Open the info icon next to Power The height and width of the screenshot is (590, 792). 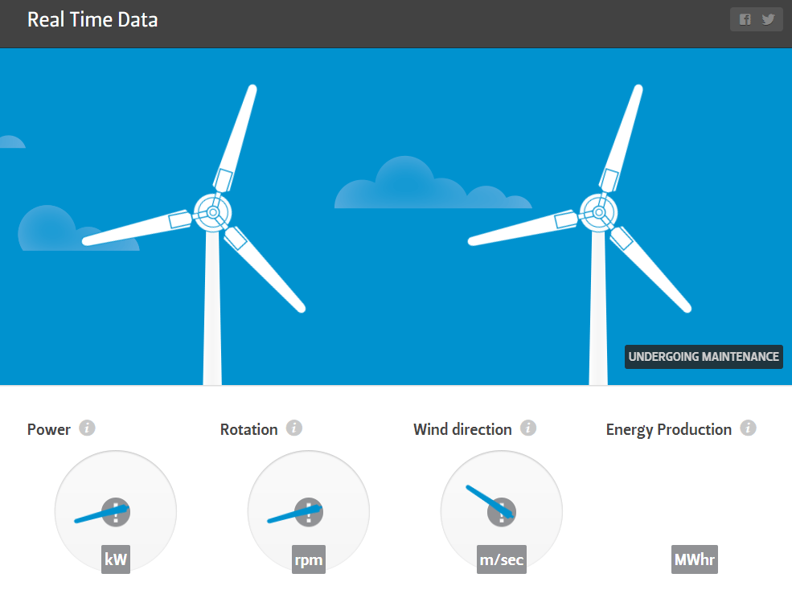88,428
